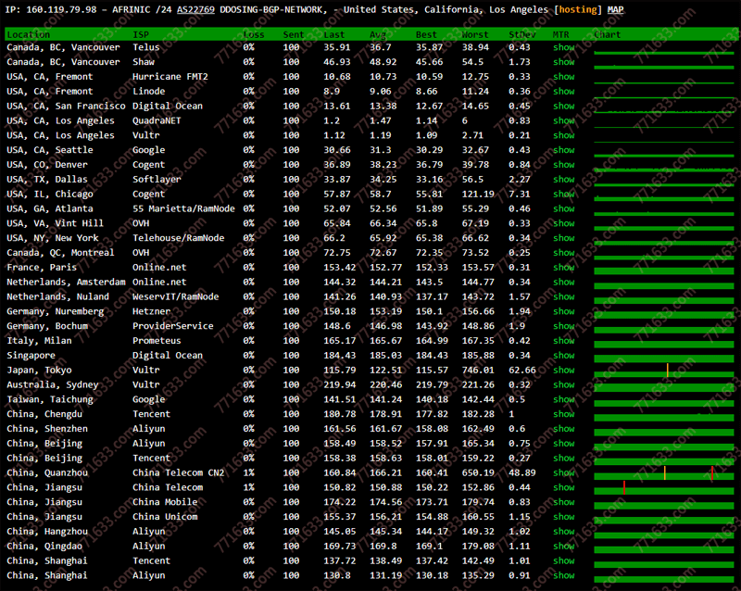Select the Hurricane FMT2 ISP cell
Viewport: 741px width, 591px height.
[170, 77]
